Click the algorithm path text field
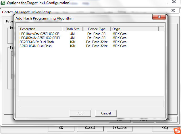The height and width of the screenshot is (134, 181). pyautogui.click(x=91, y=104)
